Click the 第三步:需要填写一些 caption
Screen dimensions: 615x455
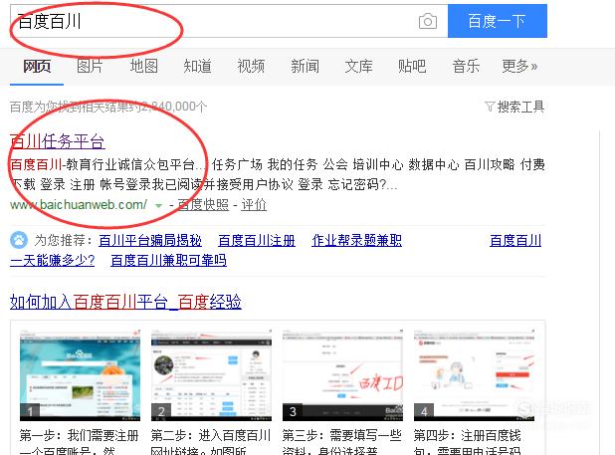pos(342,436)
